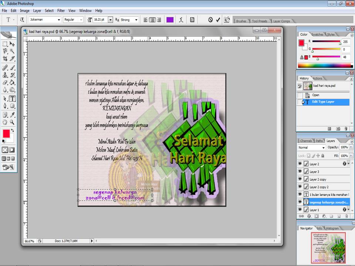Click the create warped text icon
Screen dimensions: 355x266
[x=181, y=20]
